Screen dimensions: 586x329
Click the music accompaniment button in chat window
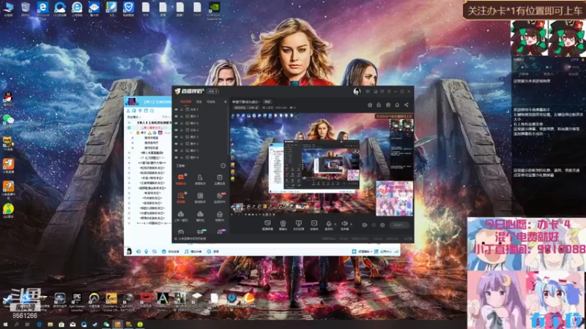click(x=193, y=252)
